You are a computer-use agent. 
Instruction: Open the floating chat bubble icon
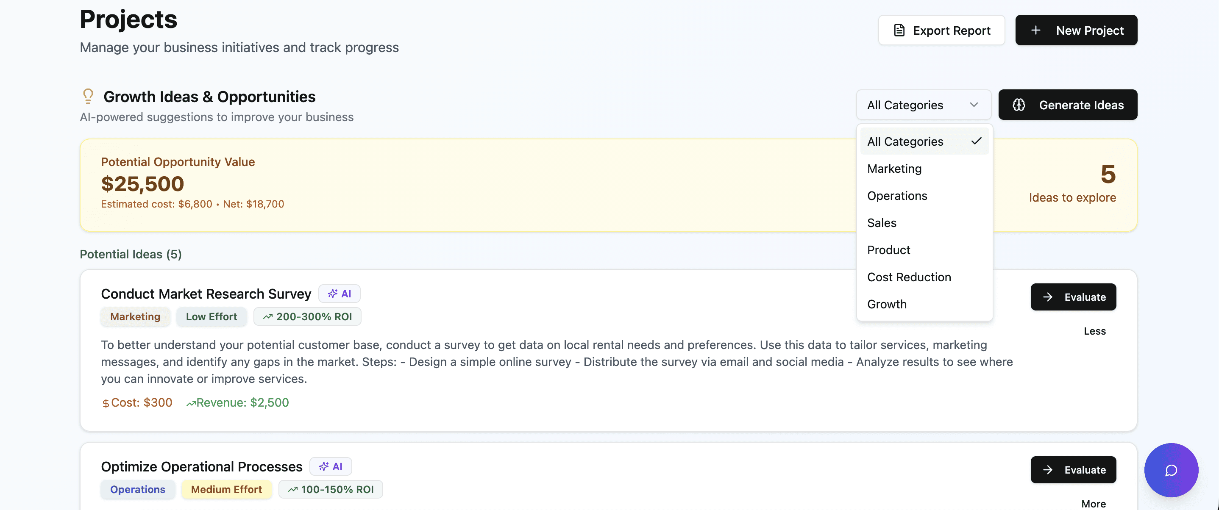(1171, 470)
